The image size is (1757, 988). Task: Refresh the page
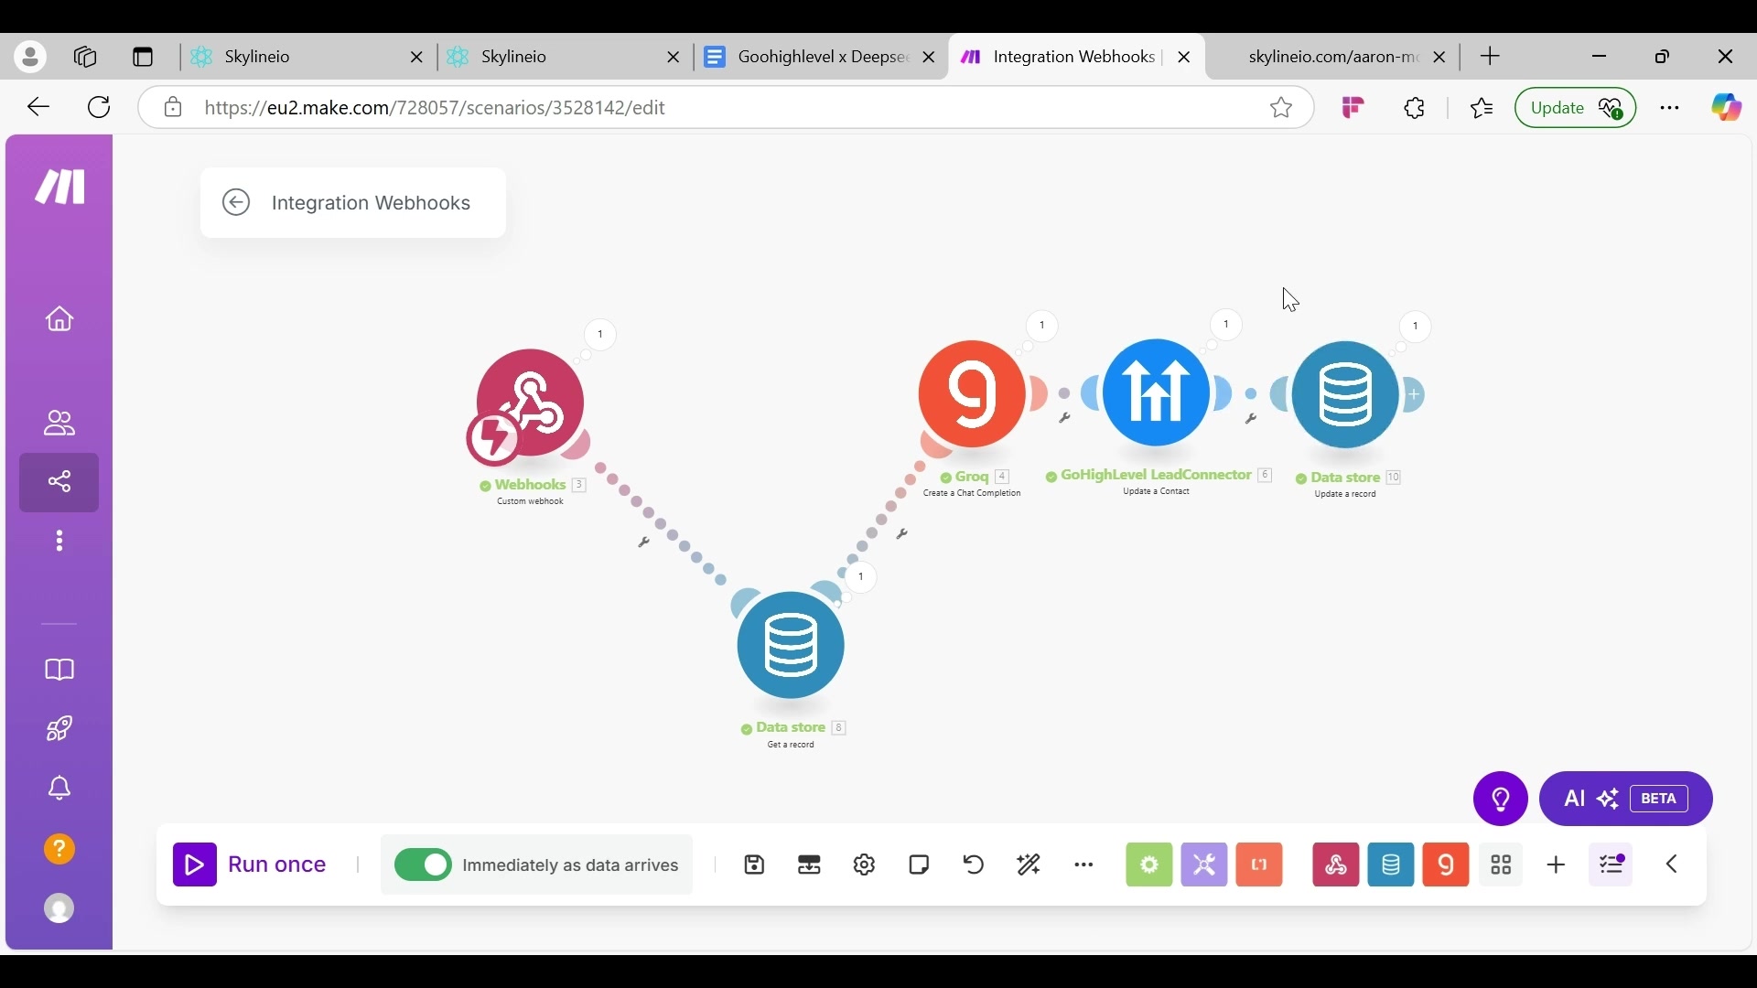pos(100,108)
